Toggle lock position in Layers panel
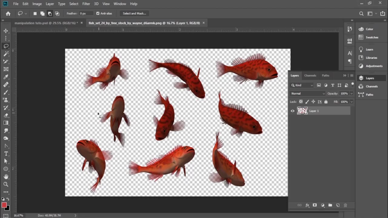 [x=313, y=102]
